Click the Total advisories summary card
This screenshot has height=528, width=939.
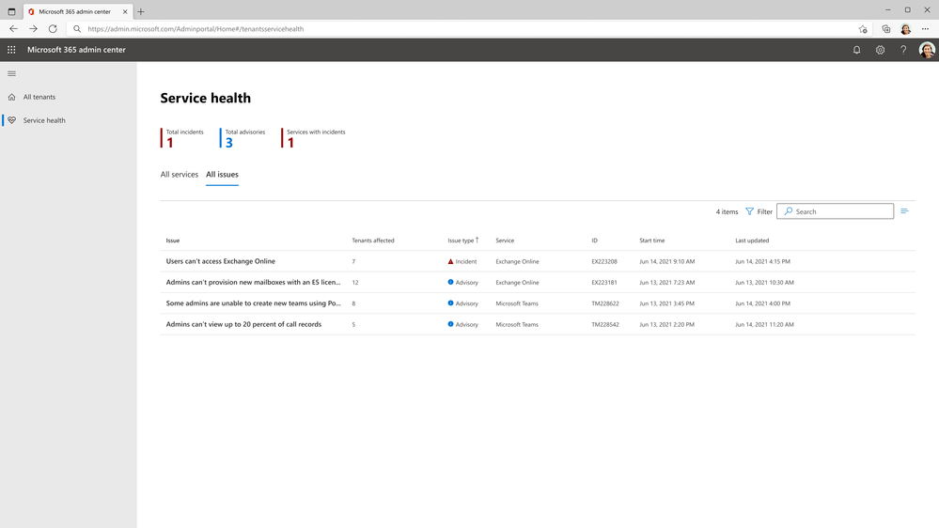point(243,138)
